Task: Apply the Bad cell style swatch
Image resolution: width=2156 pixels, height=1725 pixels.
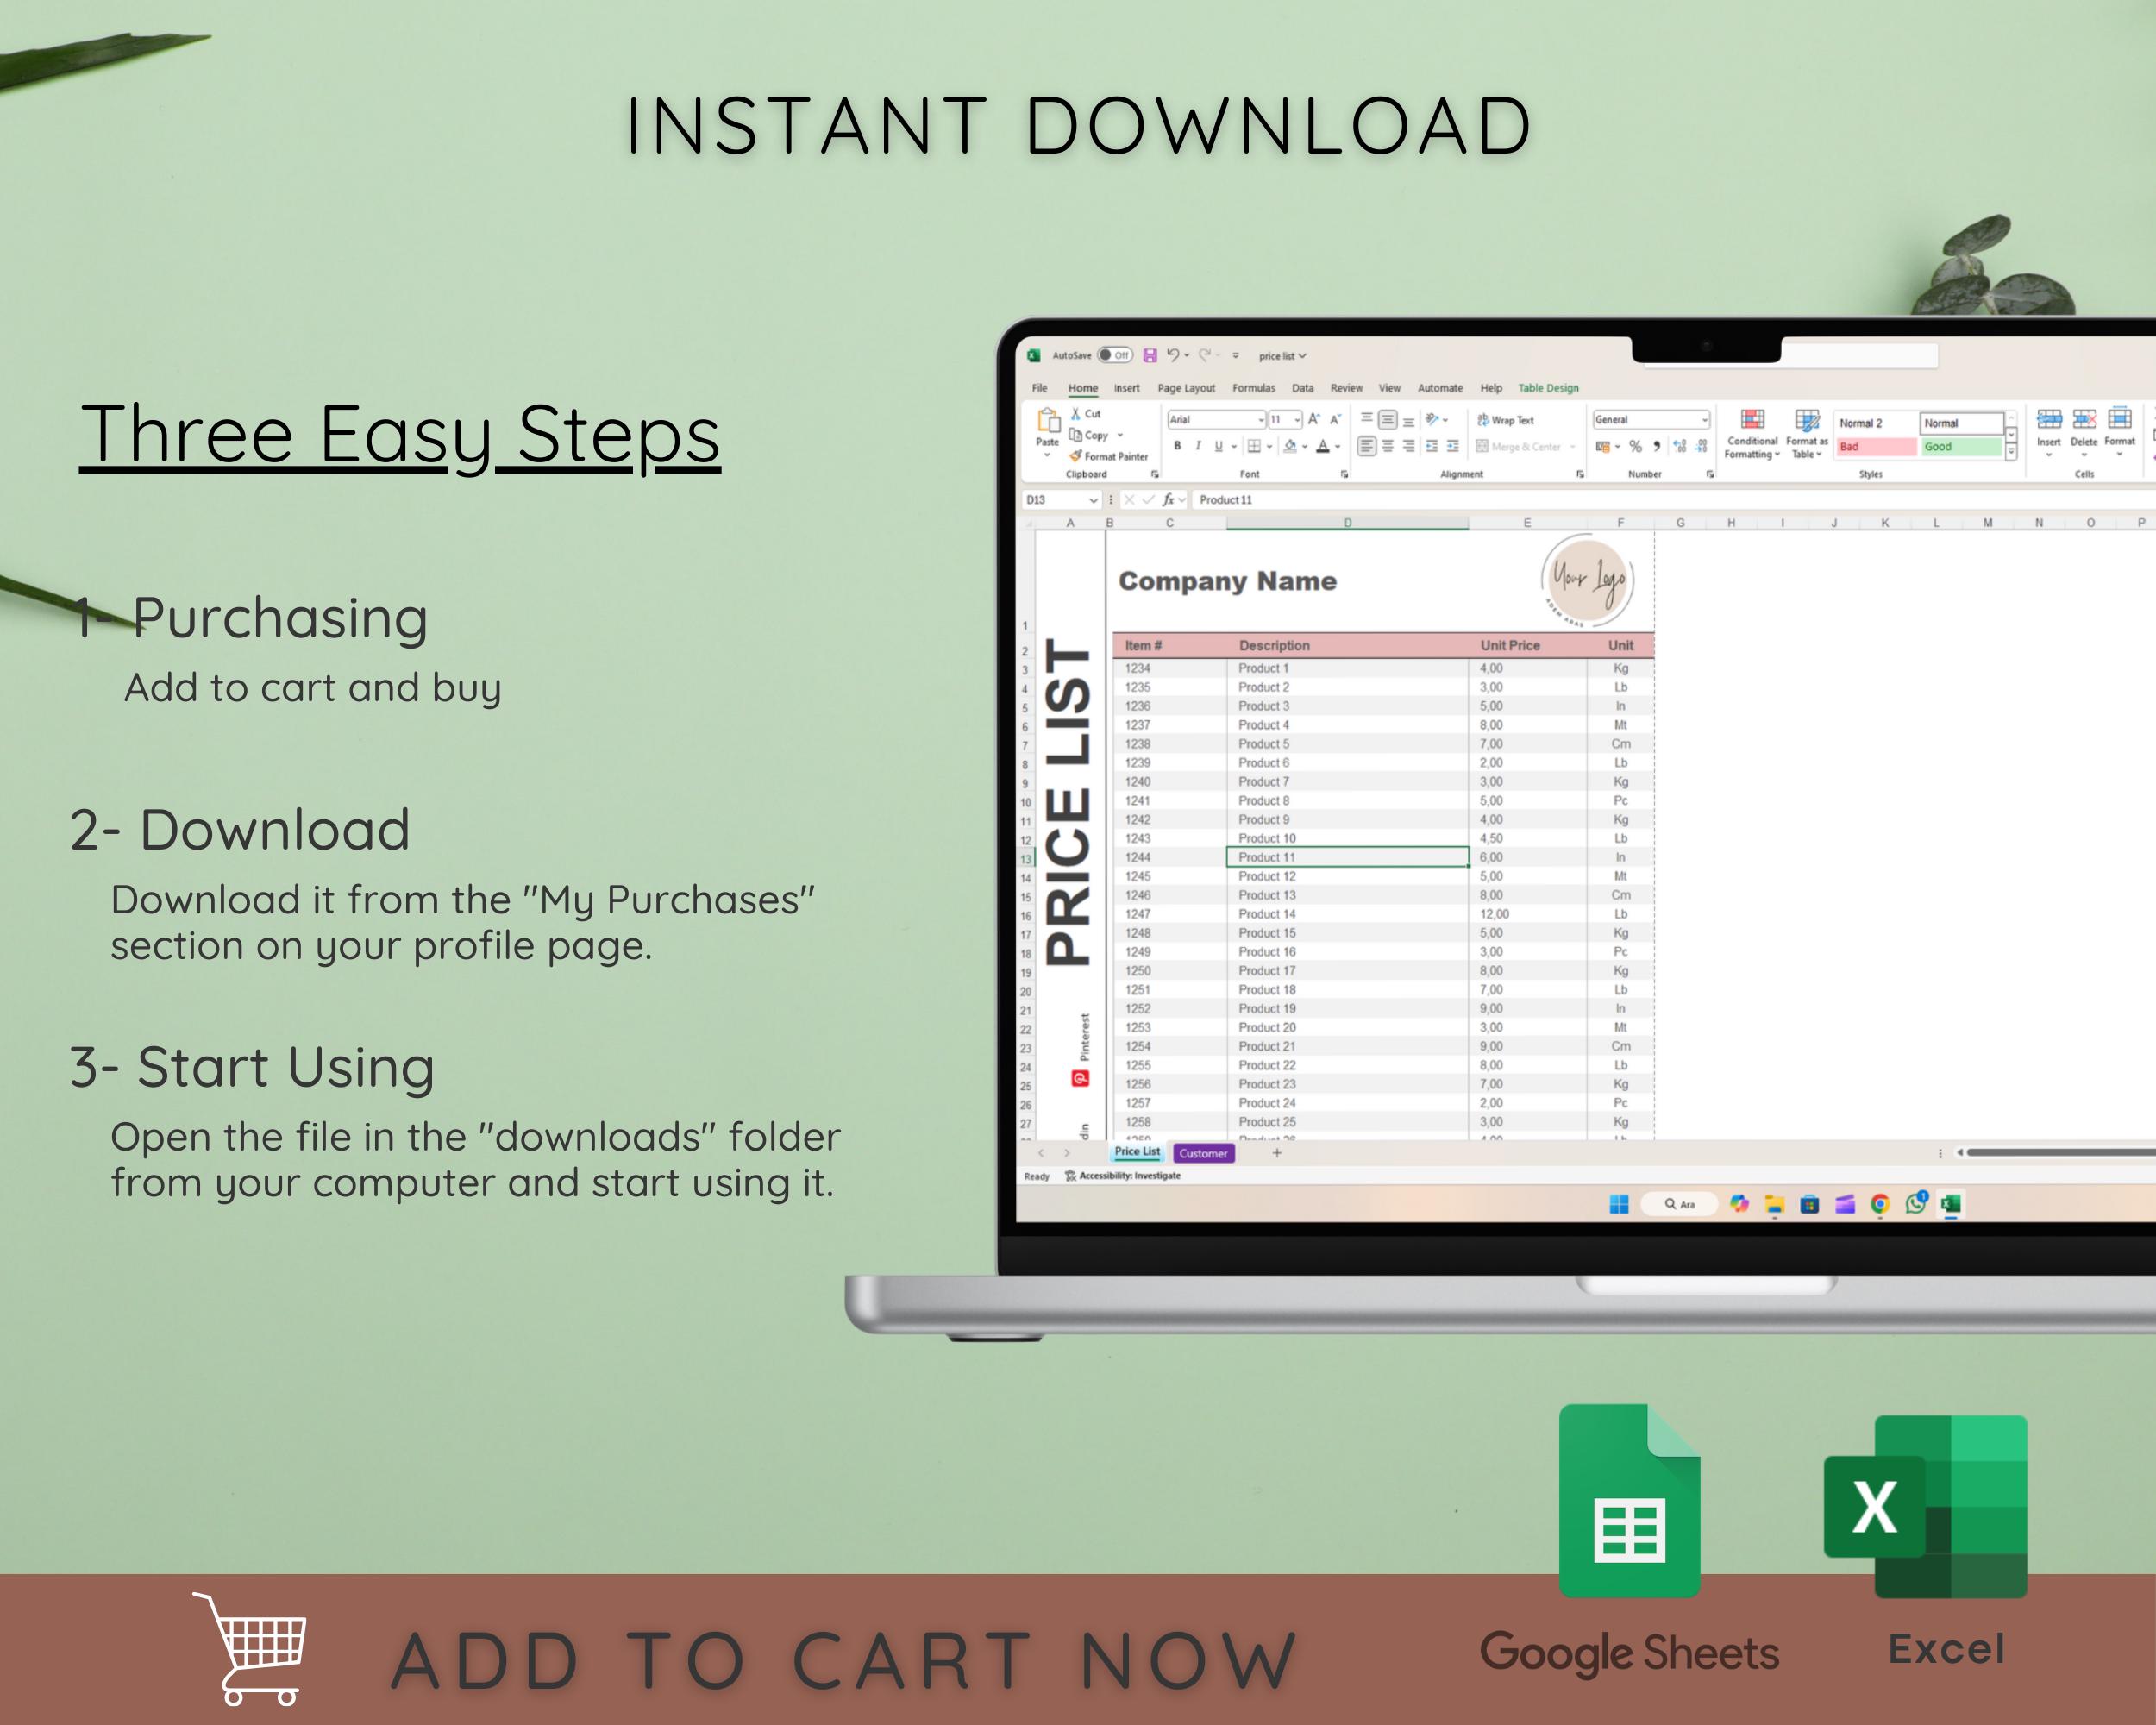Action: point(1877,447)
